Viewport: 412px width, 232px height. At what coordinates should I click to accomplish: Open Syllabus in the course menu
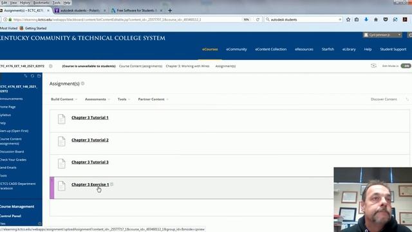(6, 115)
